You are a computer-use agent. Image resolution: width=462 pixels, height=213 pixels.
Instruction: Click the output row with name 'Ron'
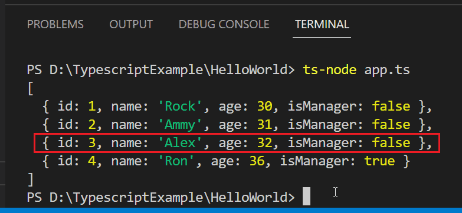tap(226, 161)
